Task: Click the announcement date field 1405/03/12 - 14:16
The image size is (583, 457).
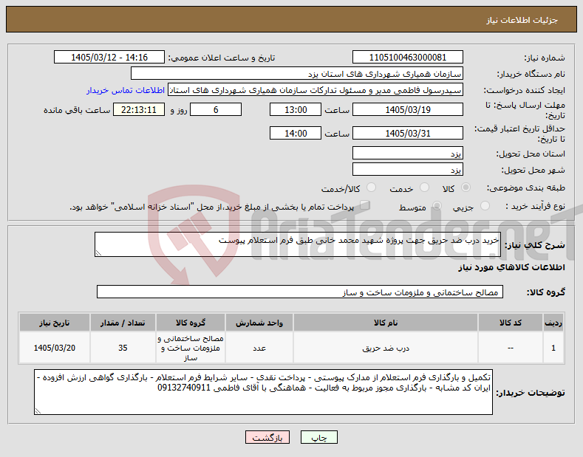Action: 109,58
